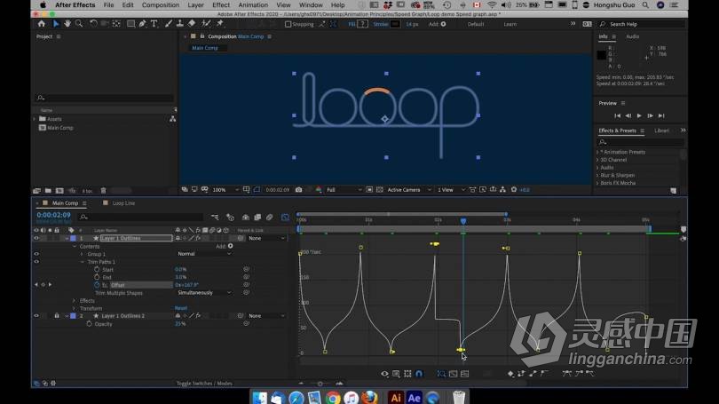The width and height of the screenshot is (719, 404).
Task: Select the Type text tool
Action: [x=154, y=24]
